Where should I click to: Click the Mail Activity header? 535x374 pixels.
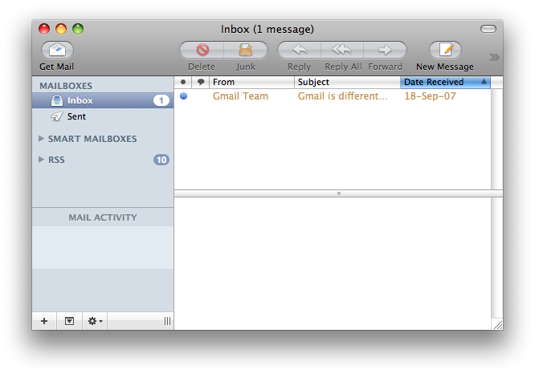tap(103, 217)
